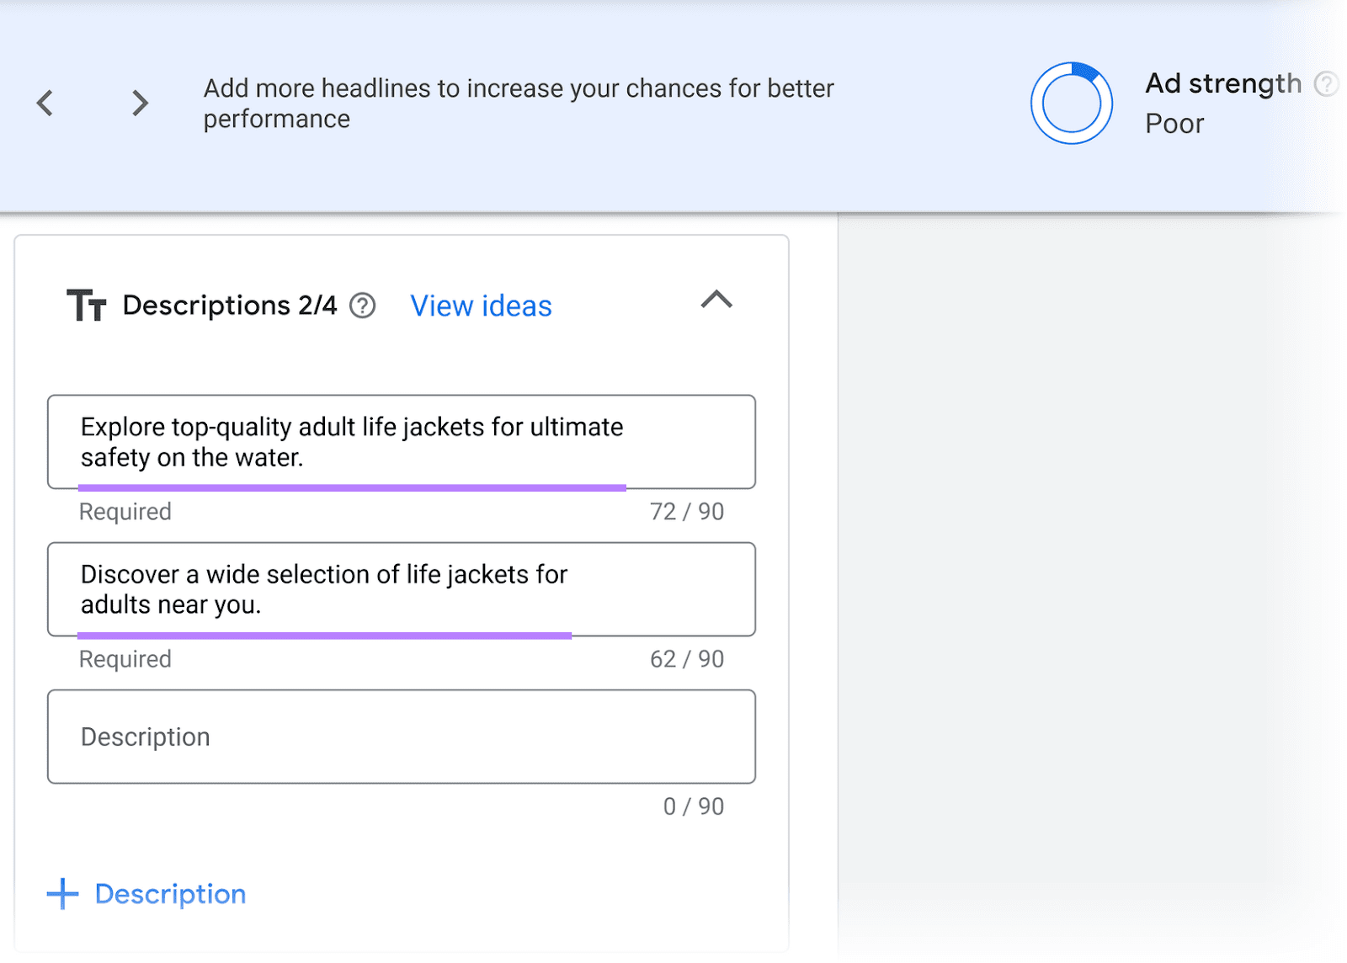Go to previous recommendation arrow
Screen dimensions: 1347x963
[45, 103]
